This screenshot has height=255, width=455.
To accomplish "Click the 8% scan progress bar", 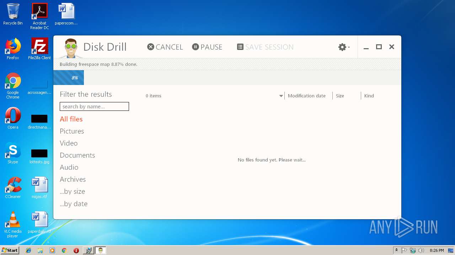I will [x=227, y=78].
